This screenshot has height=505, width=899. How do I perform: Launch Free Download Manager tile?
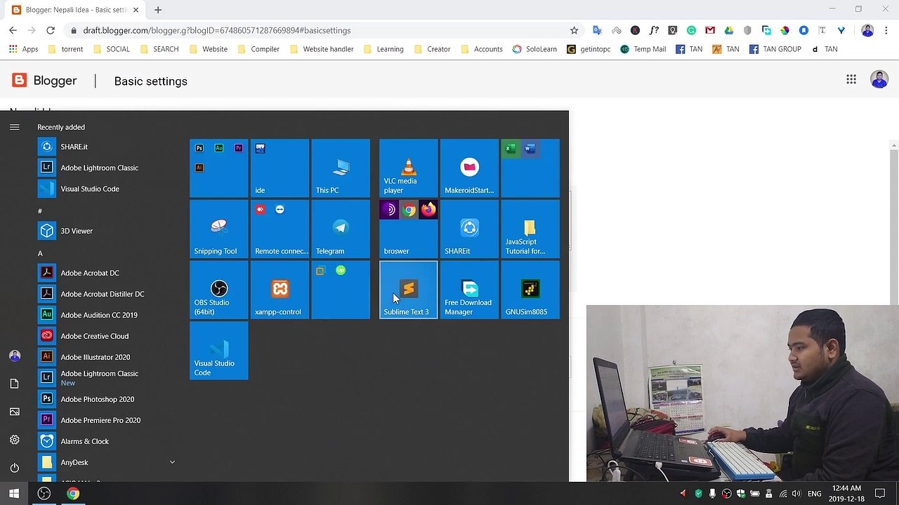pos(469,290)
